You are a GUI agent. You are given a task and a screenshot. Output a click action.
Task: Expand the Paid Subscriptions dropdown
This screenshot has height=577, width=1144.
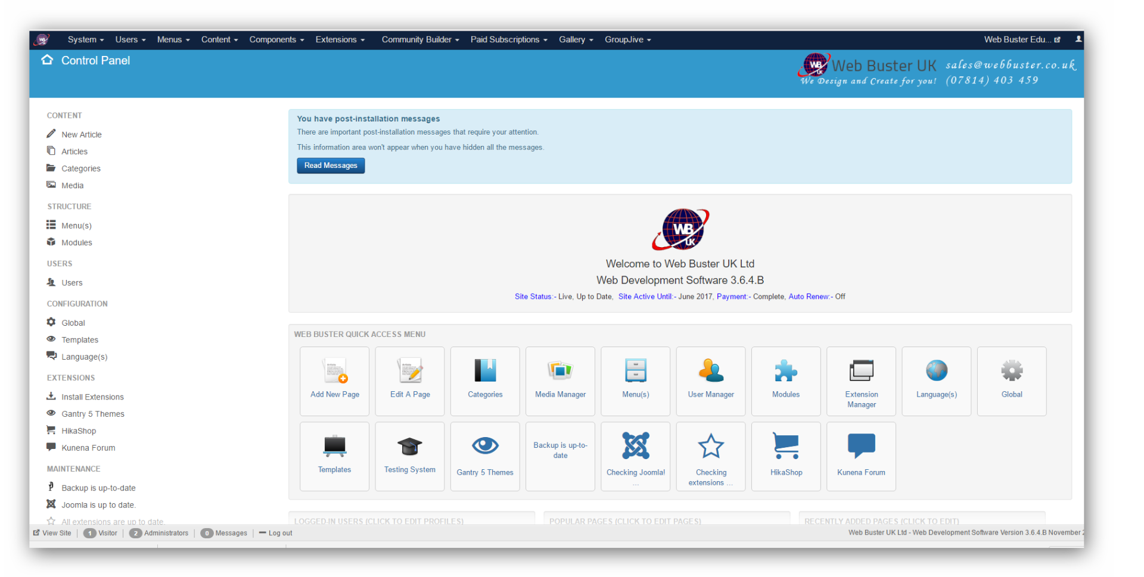tap(508, 39)
